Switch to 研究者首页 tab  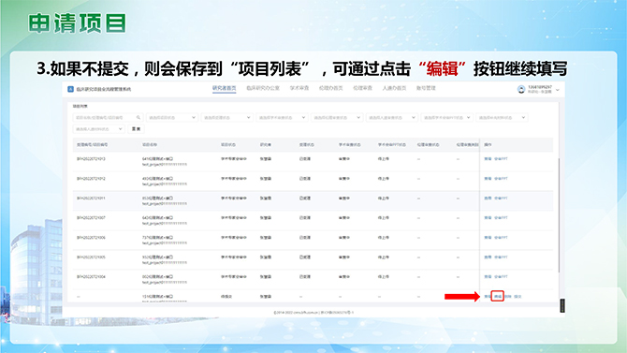pos(224,88)
